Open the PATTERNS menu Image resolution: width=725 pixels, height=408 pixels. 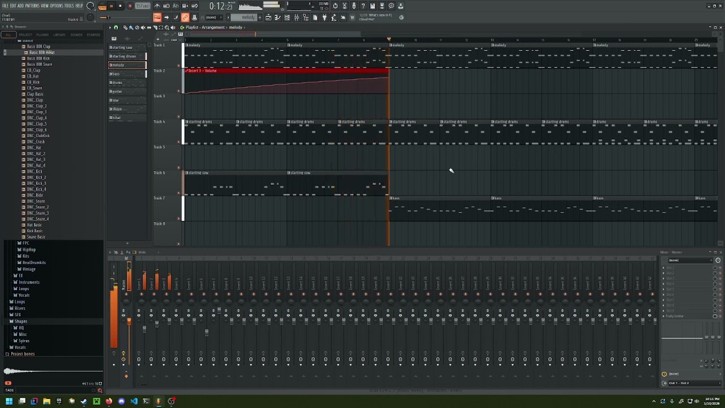pyautogui.click(x=32, y=6)
